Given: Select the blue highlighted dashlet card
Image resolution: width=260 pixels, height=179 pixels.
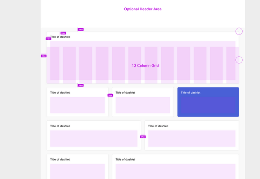Looking at the screenshot, I should tap(208, 102).
